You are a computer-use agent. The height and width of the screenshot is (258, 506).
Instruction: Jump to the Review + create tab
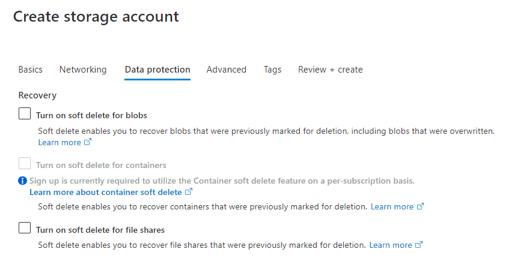pyautogui.click(x=331, y=70)
